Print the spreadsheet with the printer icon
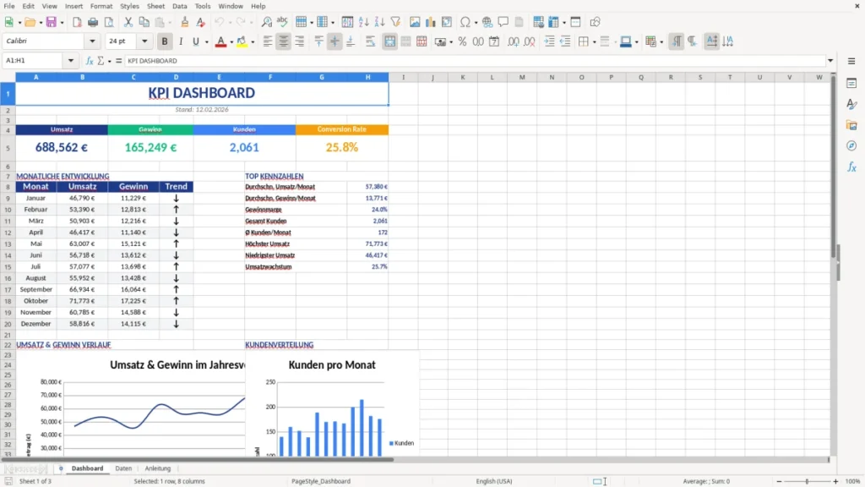This screenshot has height=487, width=865. 93,22
